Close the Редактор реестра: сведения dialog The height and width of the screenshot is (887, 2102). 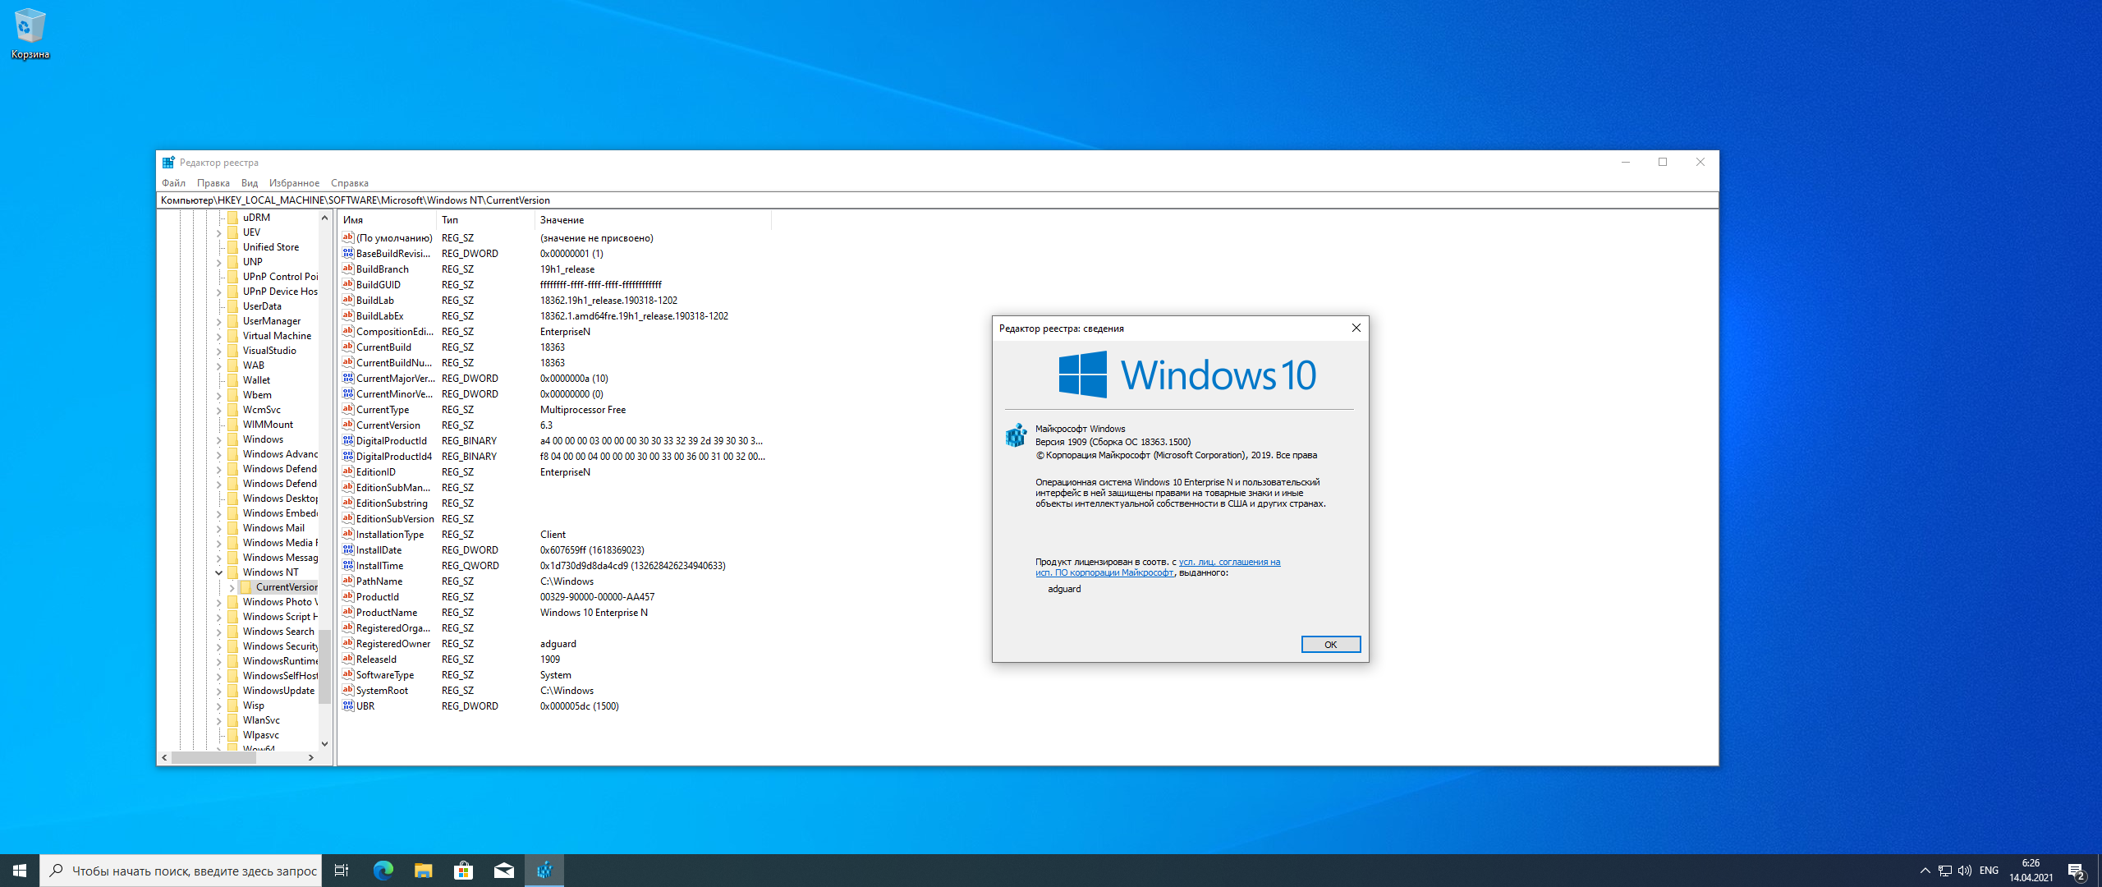point(1356,329)
